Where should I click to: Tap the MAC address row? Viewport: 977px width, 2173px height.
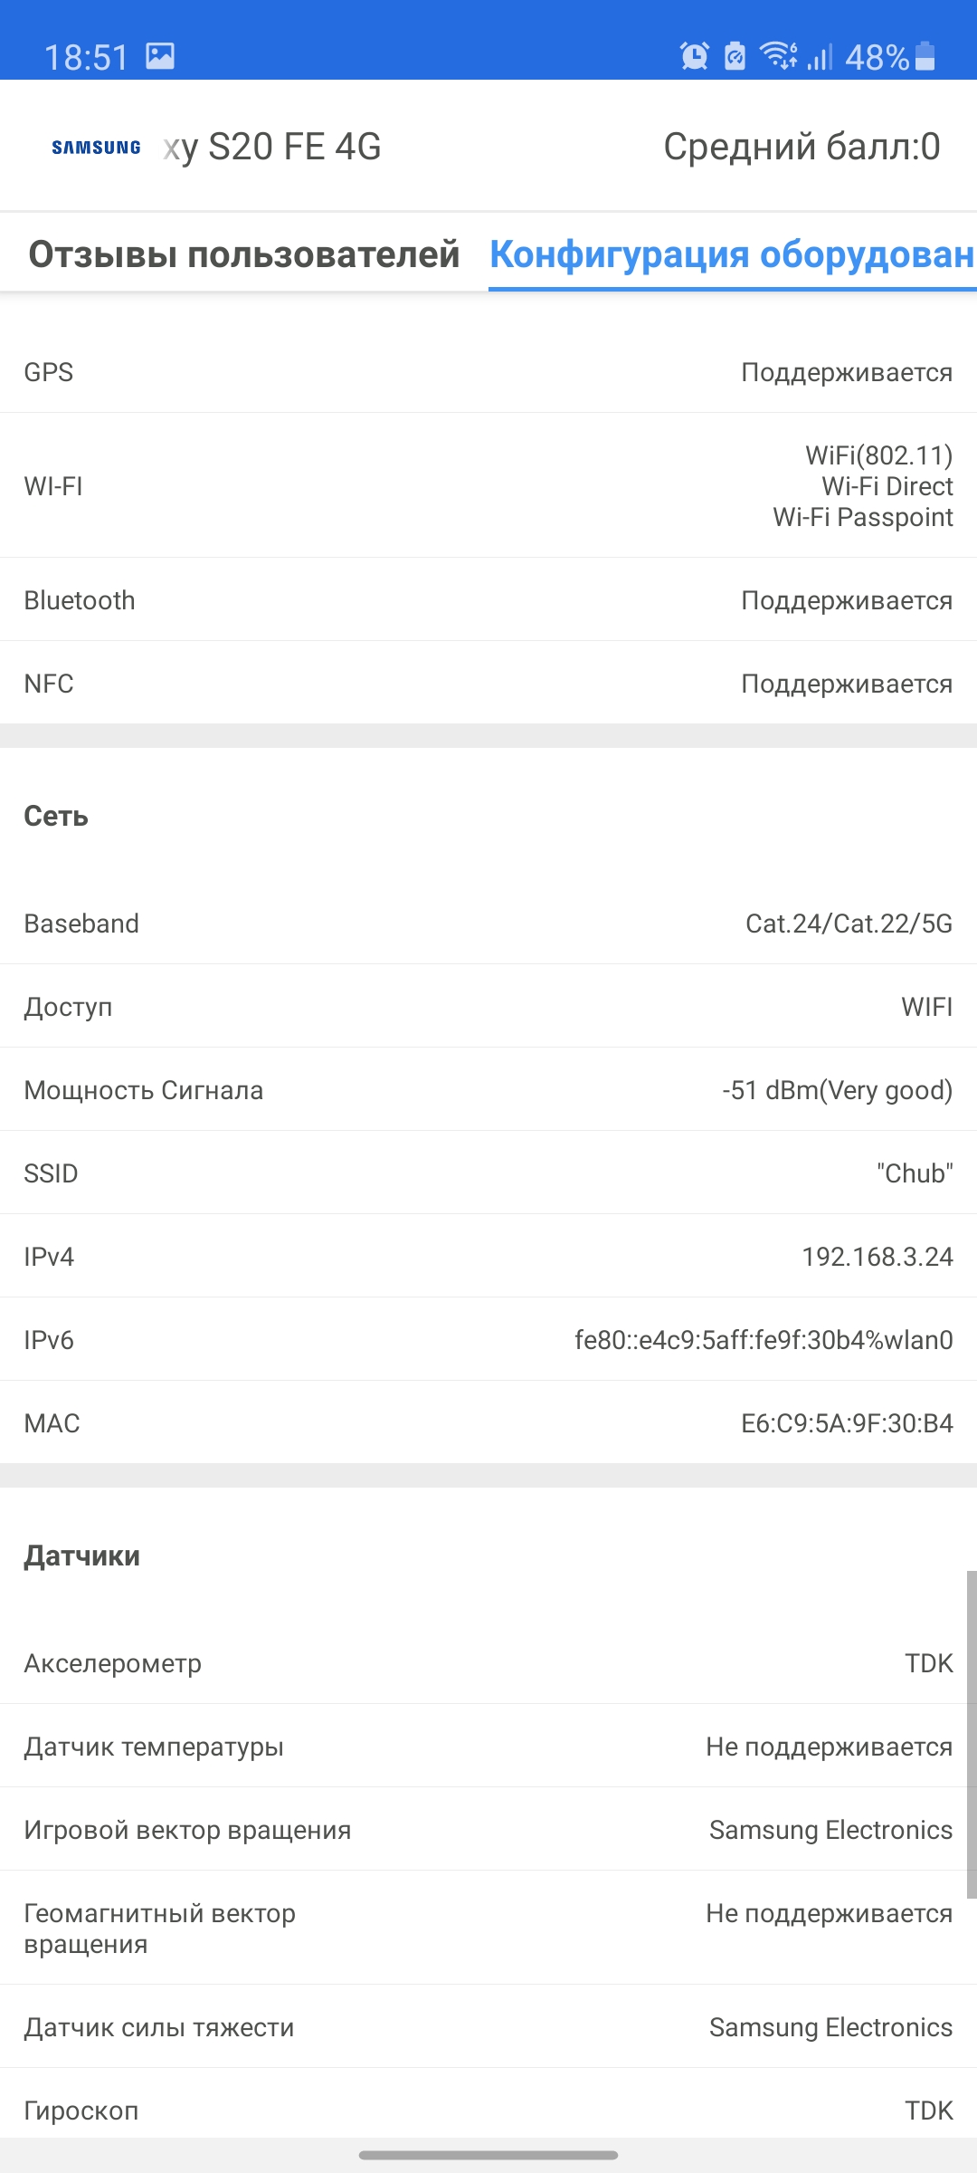488,1423
